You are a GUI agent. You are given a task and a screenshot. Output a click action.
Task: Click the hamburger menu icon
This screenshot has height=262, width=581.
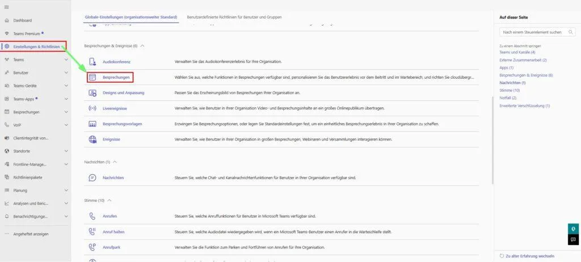click(7, 7)
